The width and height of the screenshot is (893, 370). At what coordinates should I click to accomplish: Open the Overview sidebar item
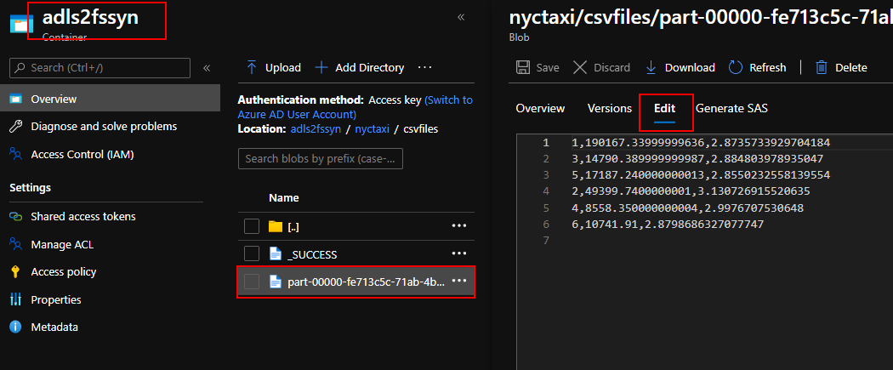coord(110,99)
